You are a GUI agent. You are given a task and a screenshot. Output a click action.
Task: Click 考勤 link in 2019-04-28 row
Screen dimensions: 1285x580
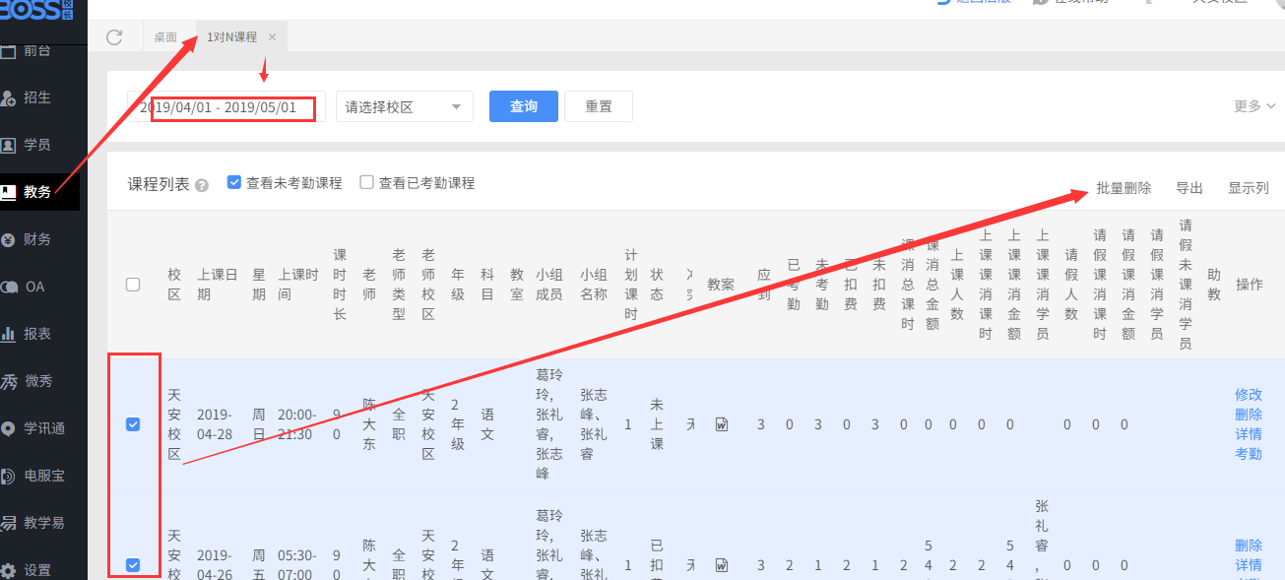click(1249, 454)
